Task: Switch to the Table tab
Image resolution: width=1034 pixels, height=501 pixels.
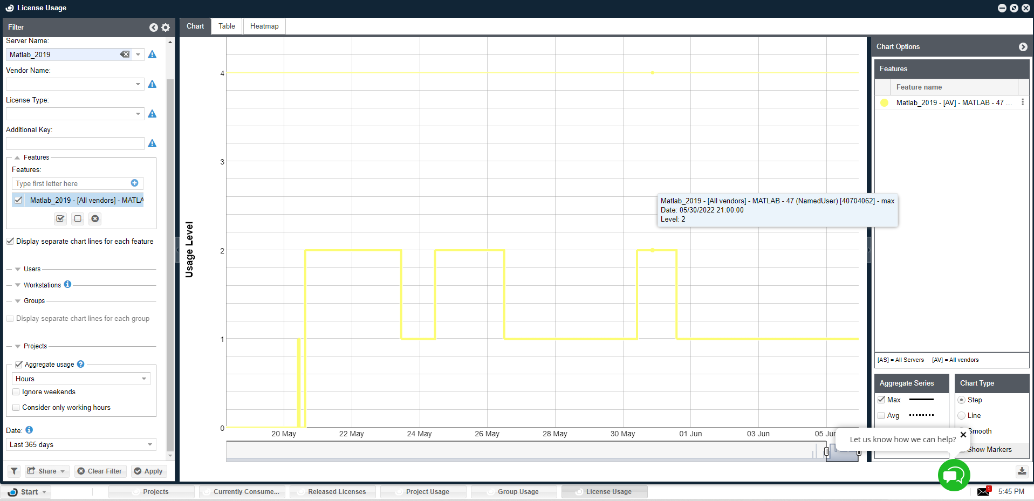Action: [227, 26]
